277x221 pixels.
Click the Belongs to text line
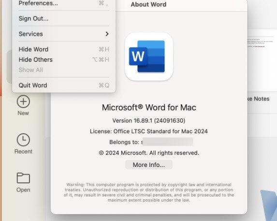151,142
